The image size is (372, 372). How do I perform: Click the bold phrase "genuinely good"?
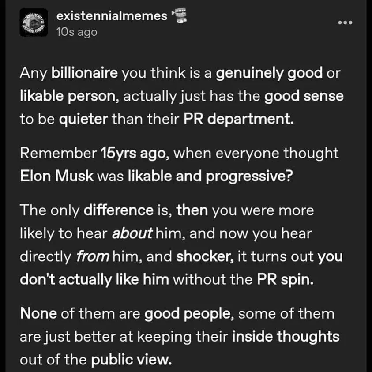[269, 73]
